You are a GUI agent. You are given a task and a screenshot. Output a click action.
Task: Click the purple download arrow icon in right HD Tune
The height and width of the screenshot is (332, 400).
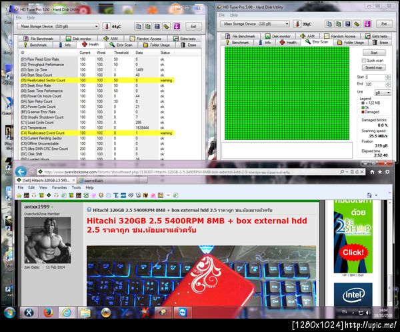367,24
